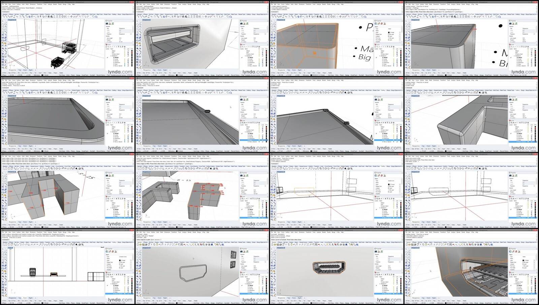The width and height of the screenshot is (539, 305).
Task: Open thumbnail of L-shaped blocks with red fillet handles
Action: click(x=202, y=191)
